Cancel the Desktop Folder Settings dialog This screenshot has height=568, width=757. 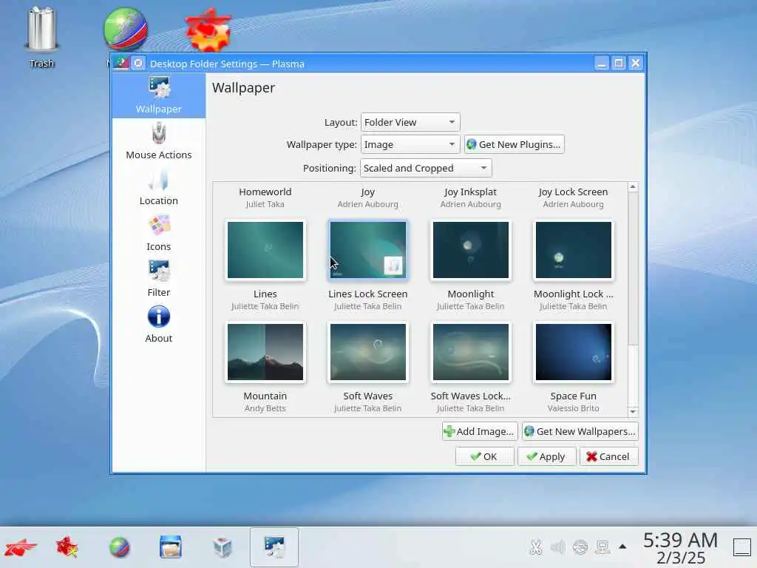coord(609,456)
